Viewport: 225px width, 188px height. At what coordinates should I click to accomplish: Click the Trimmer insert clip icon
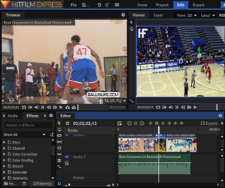pos(67,107)
